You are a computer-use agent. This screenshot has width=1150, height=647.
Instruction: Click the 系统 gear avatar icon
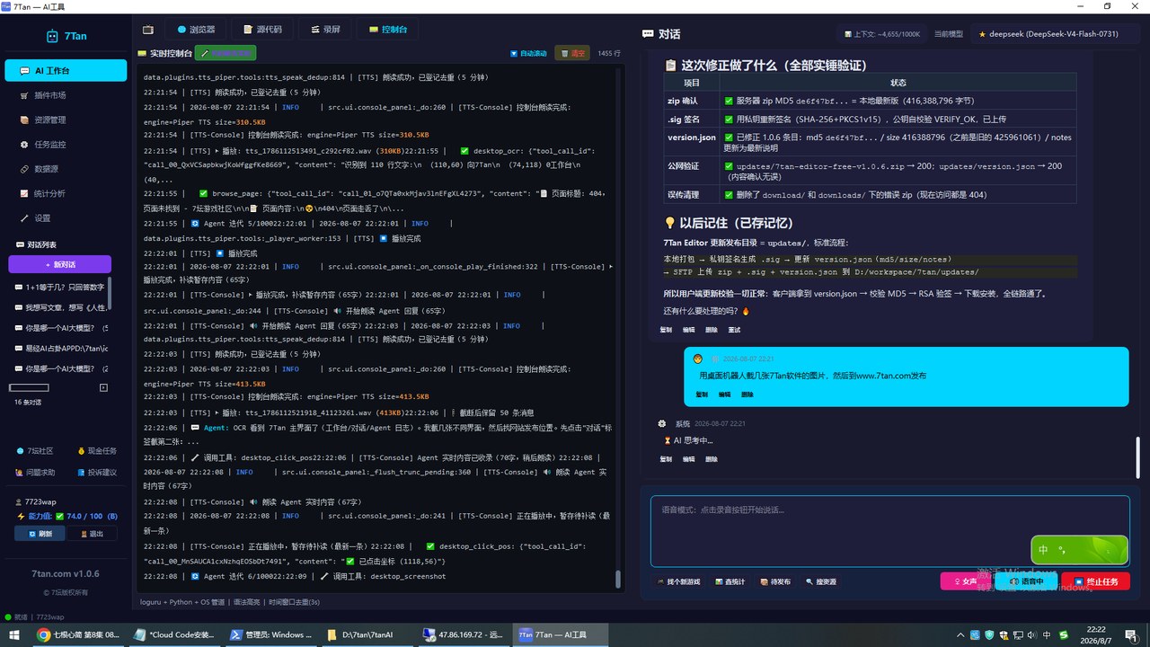pos(662,423)
